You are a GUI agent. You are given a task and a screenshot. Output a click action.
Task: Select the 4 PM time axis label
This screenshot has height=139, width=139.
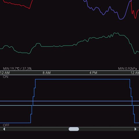pyautogui.click(x=93, y=73)
